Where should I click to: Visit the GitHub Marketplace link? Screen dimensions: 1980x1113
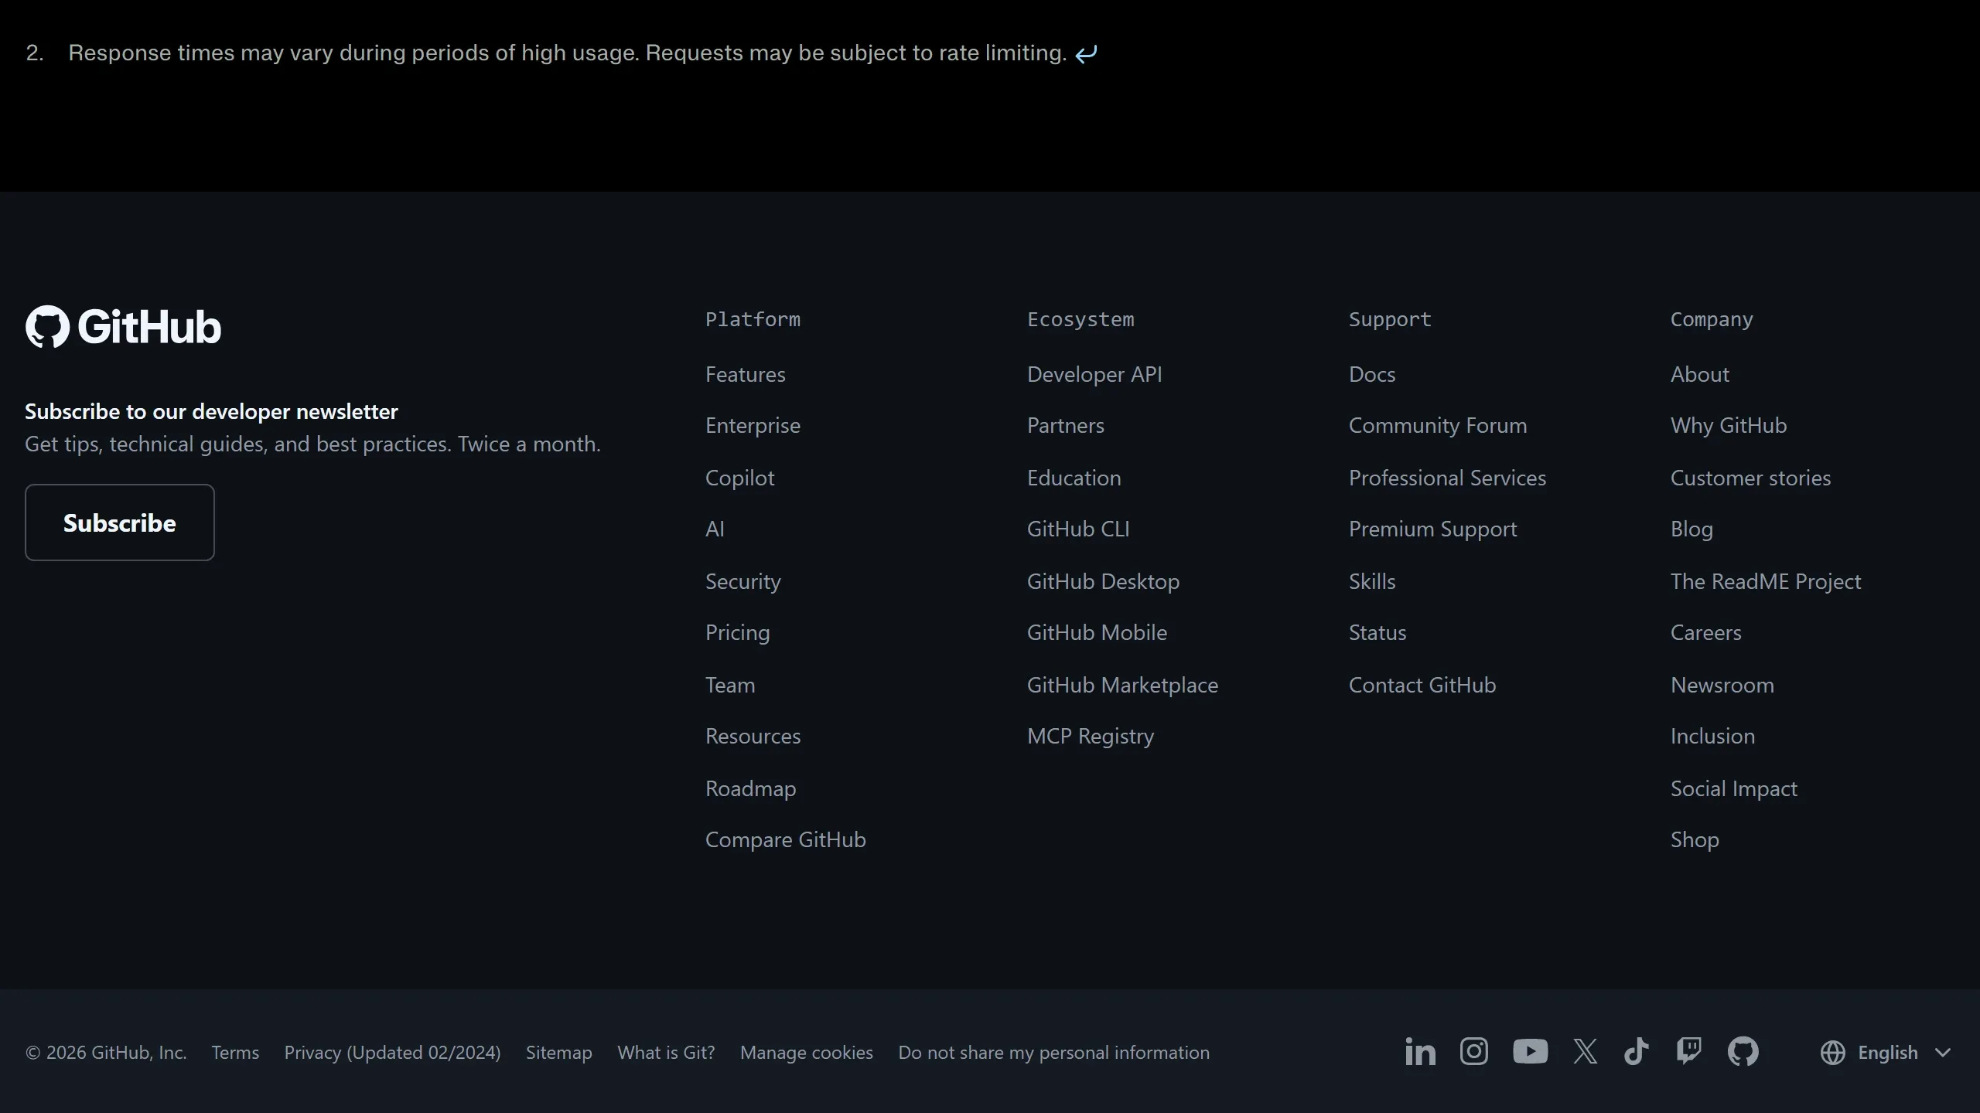(x=1122, y=685)
